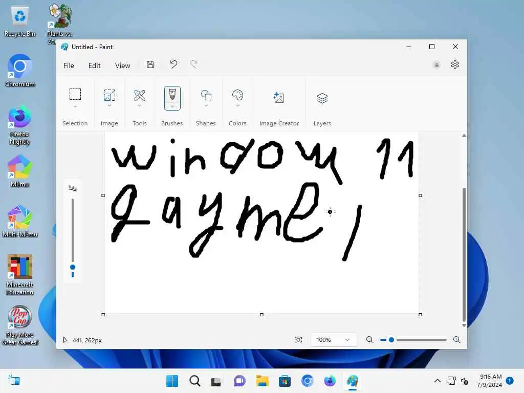
Task: Select the Tools pencil and eraser icon
Action: 139,95
